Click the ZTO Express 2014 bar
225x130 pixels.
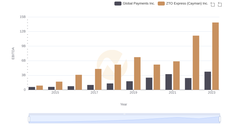tap(40, 88)
